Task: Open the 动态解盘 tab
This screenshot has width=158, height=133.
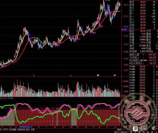Action: [x=13, y=129]
